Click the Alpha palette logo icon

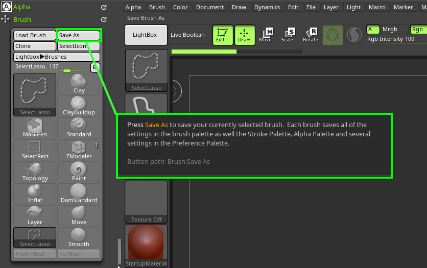(x=7, y=7)
